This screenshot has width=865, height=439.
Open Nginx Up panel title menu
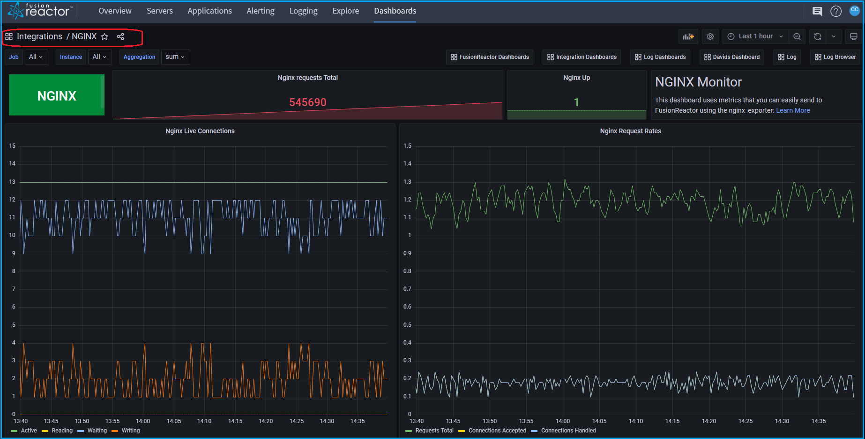pyautogui.click(x=576, y=78)
